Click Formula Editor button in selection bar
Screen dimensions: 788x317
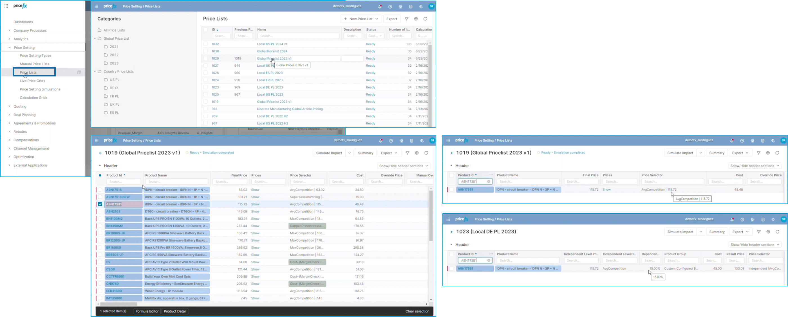coord(147,311)
